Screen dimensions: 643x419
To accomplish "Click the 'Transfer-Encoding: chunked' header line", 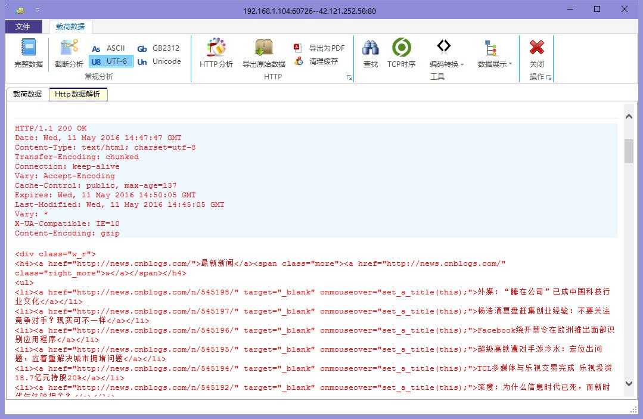I will point(77,157).
